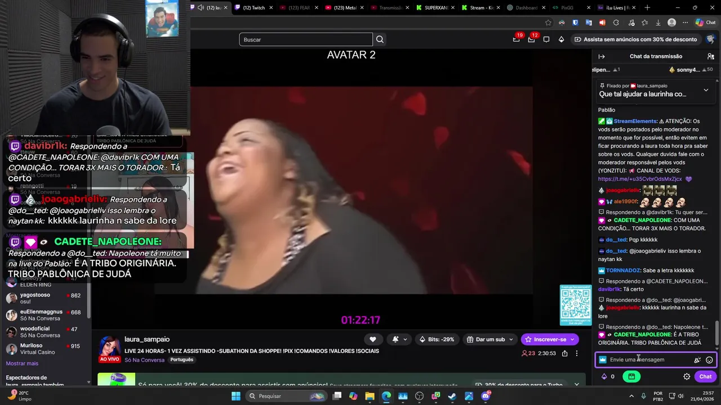Open Muriloso Virtual Casino channel in sidebar

pos(45,349)
